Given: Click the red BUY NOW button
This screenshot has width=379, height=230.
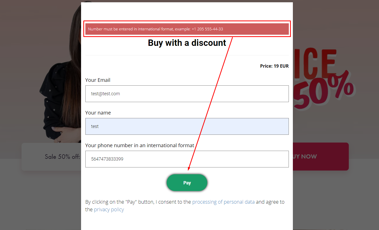Looking at the screenshot, I should tap(321, 157).
